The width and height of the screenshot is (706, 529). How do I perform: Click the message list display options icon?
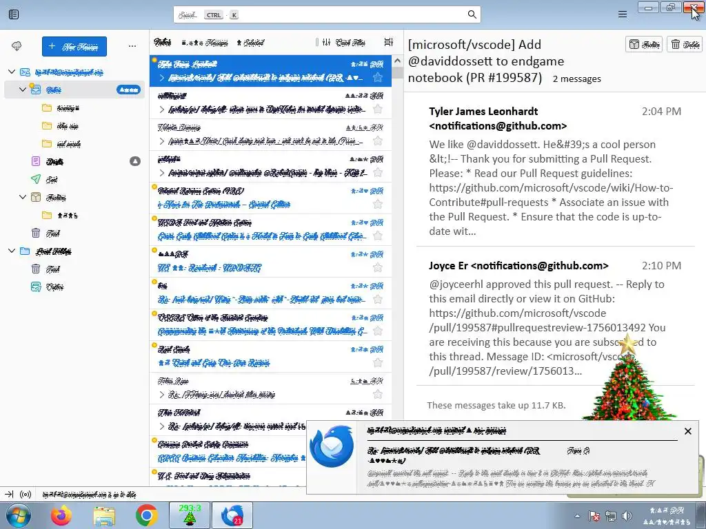[x=389, y=42]
